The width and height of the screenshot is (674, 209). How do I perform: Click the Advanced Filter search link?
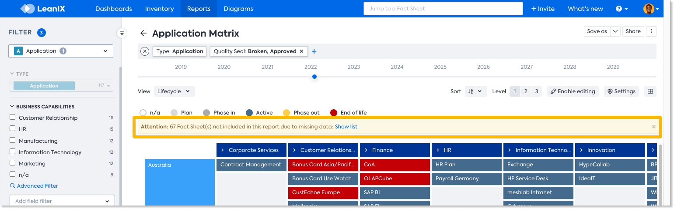[34, 186]
